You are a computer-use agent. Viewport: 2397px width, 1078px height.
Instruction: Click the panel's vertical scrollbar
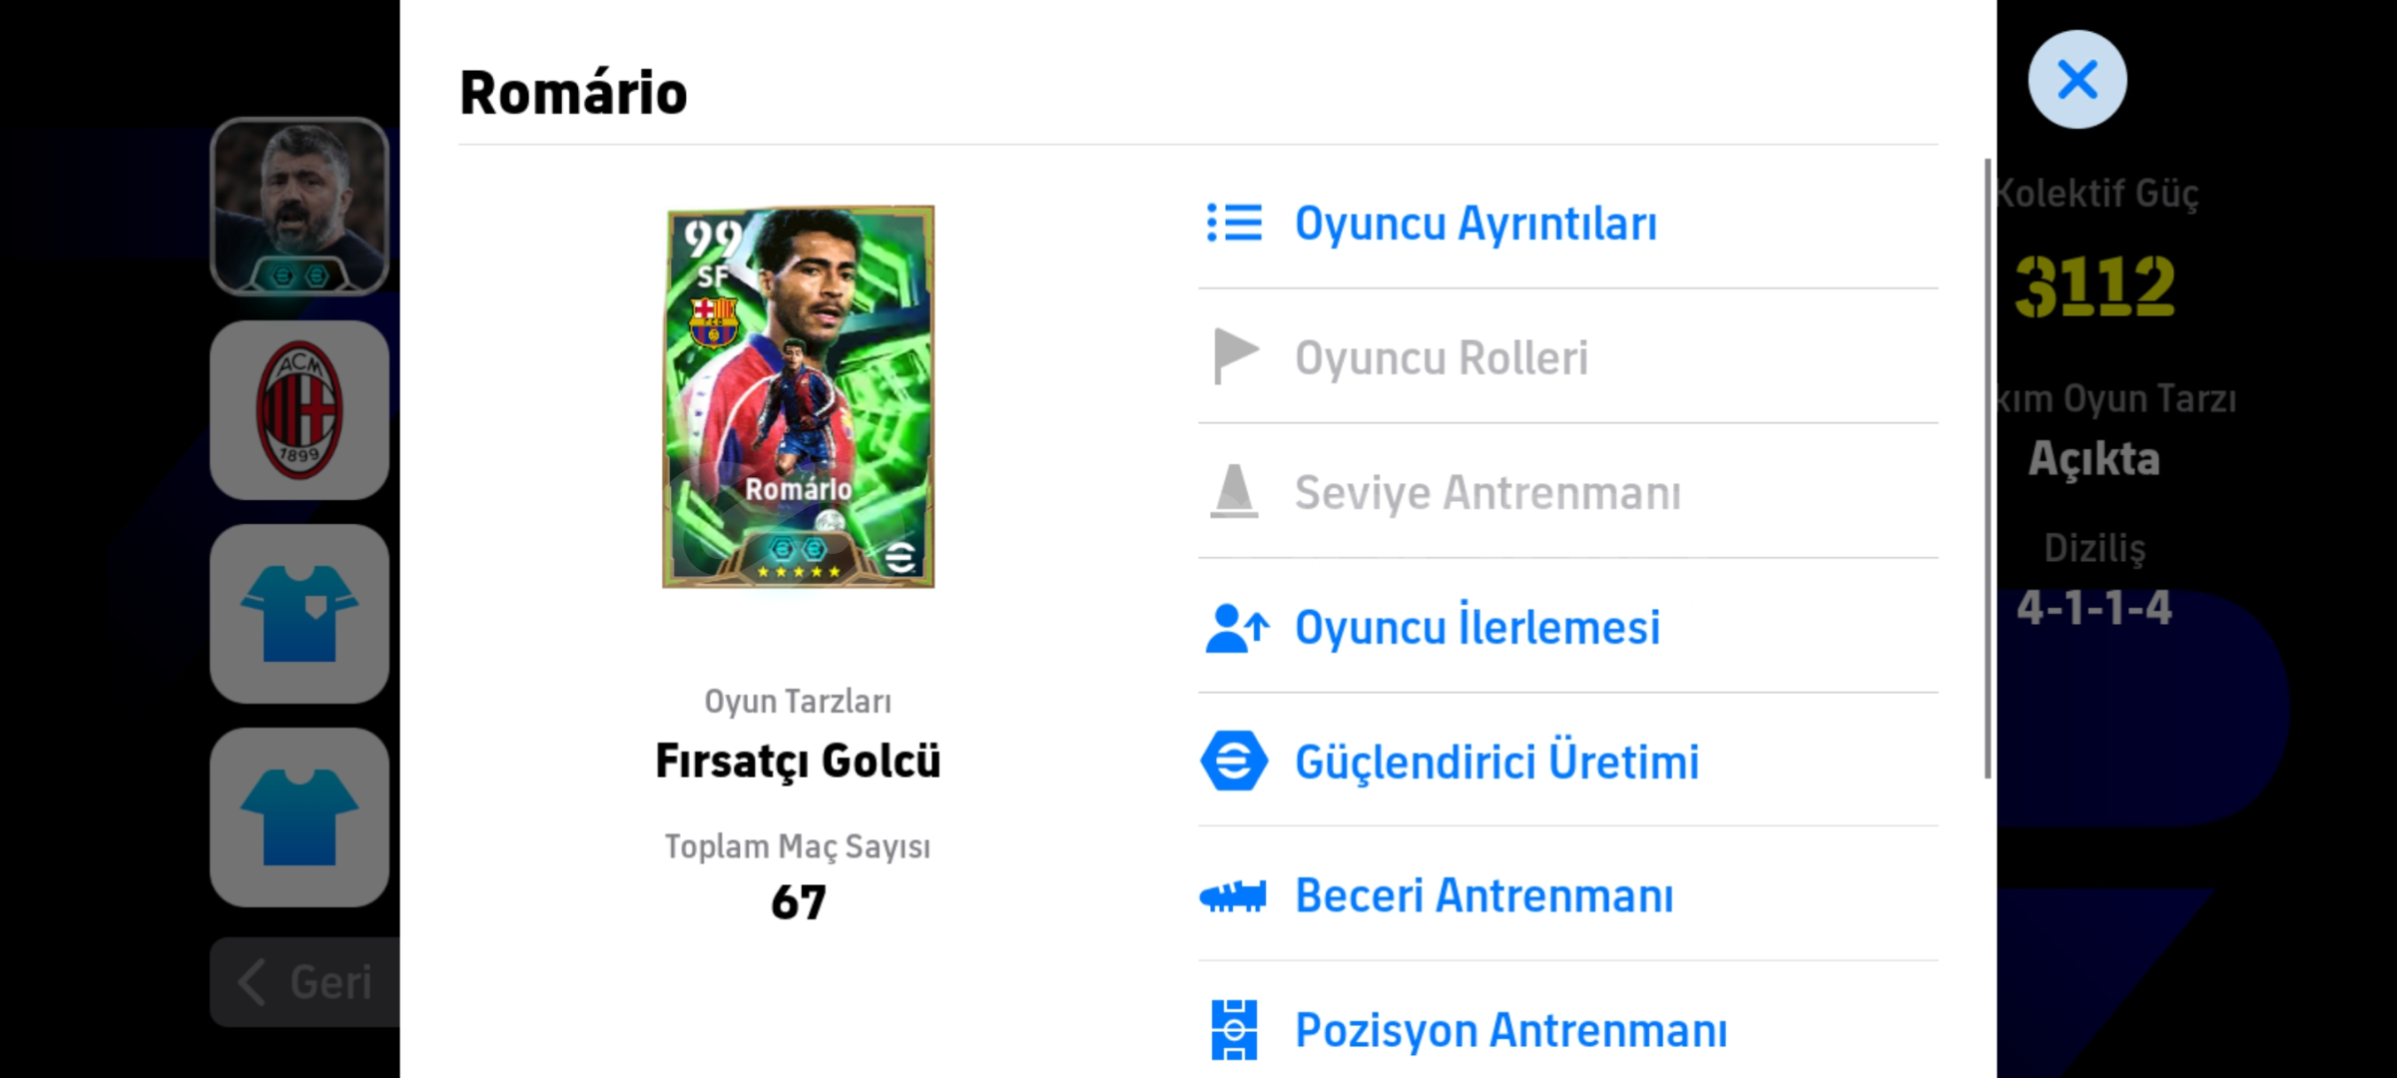[x=1987, y=469]
